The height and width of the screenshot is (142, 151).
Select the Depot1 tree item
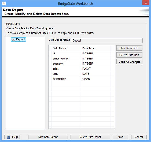coord(18,39)
